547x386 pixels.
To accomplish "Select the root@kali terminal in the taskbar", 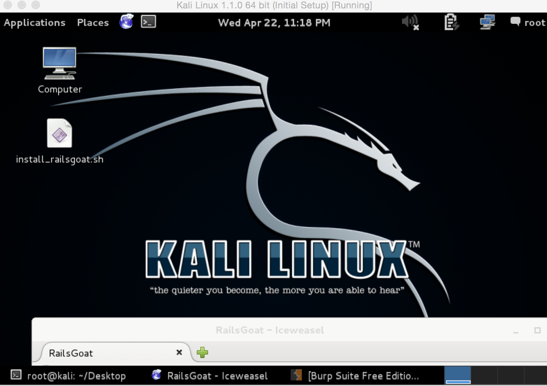I will point(70,375).
